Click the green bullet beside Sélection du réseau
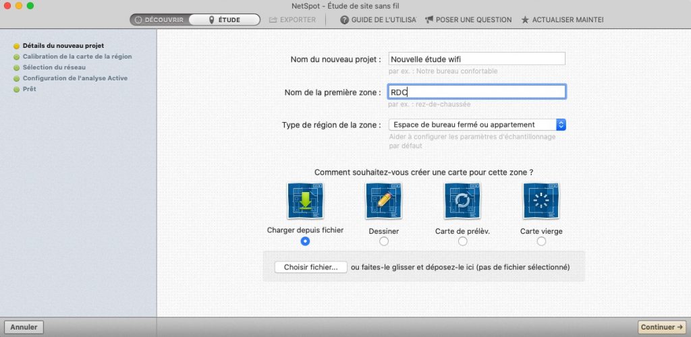This screenshot has width=691, height=337. click(17, 68)
